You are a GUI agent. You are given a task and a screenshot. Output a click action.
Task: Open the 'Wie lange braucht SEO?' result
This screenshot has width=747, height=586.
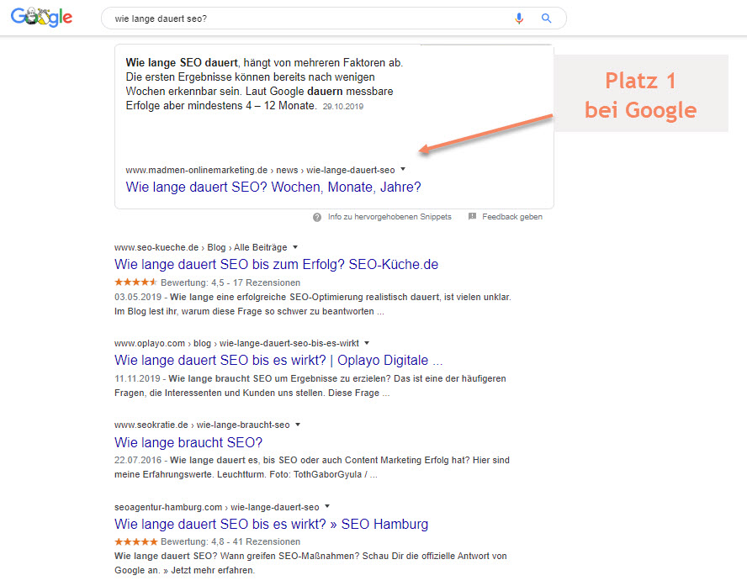[x=188, y=442]
